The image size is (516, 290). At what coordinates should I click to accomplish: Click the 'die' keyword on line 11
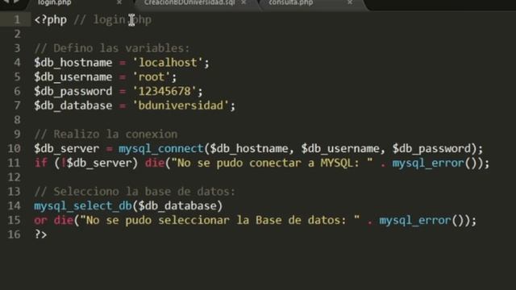[155, 163]
